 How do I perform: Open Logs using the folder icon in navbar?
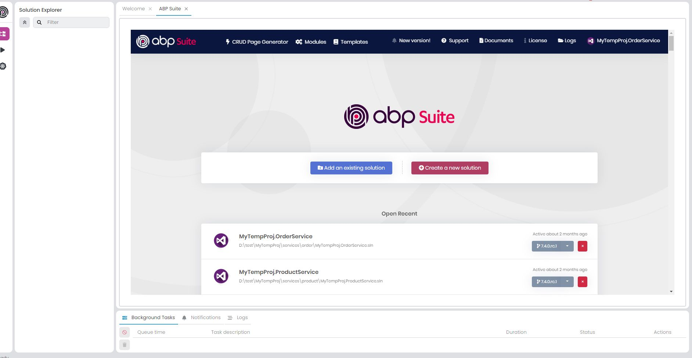(567, 40)
